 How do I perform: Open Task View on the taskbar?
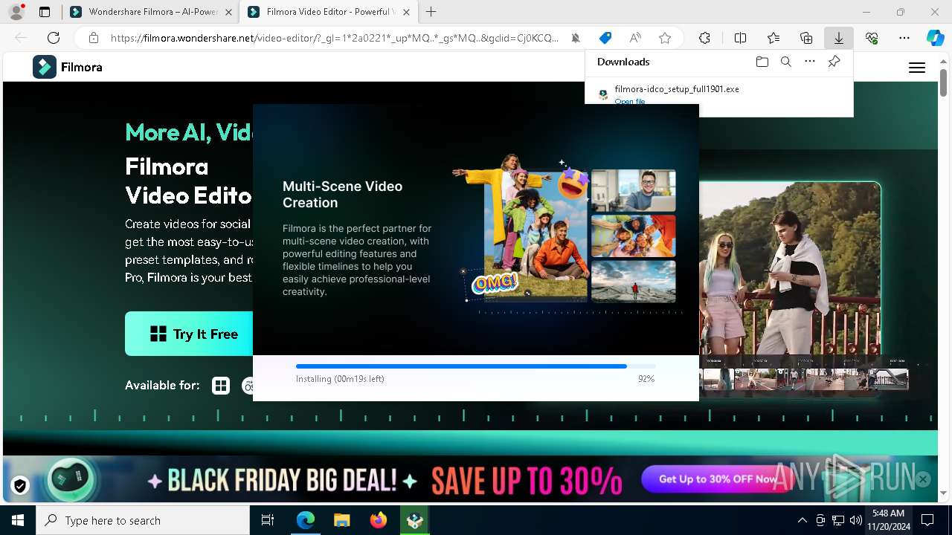click(268, 520)
